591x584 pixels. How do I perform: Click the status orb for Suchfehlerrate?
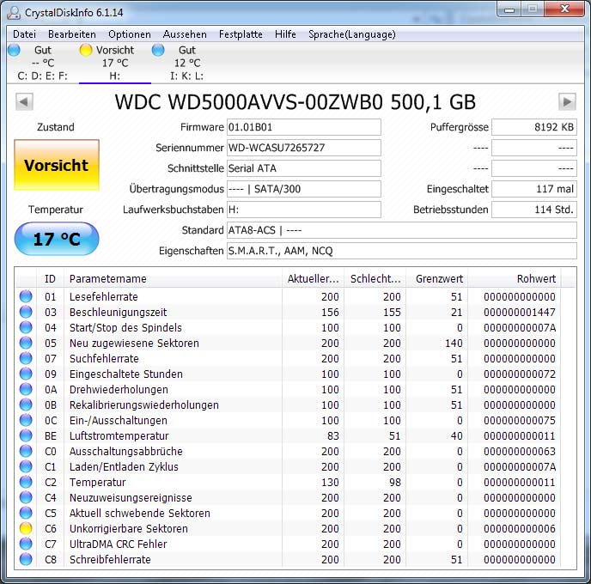pos(26,358)
